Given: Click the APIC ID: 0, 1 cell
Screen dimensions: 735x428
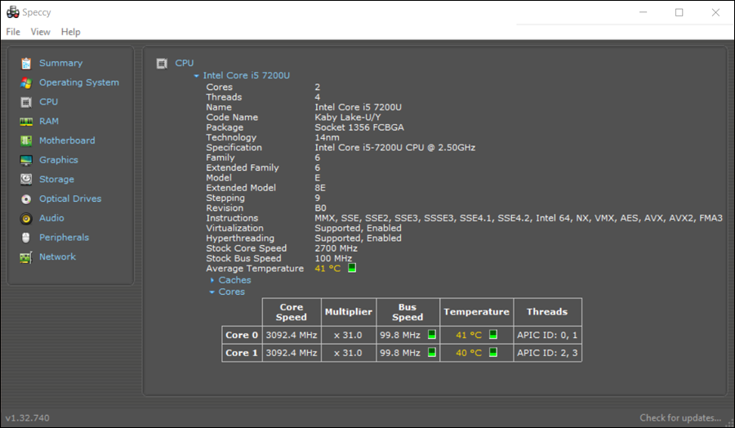Looking at the screenshot, I should tap(547, 335).
